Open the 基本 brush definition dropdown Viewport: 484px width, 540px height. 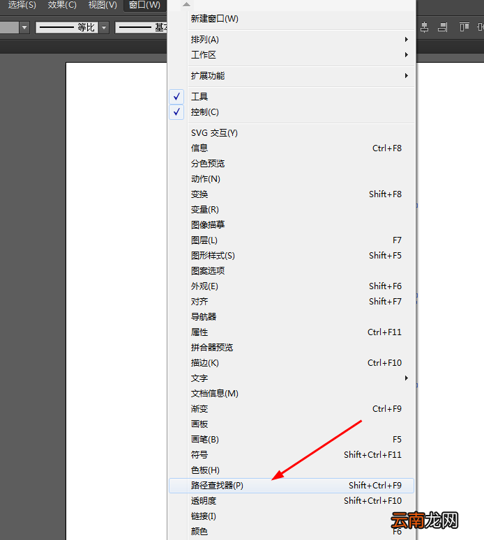point(142,28)
